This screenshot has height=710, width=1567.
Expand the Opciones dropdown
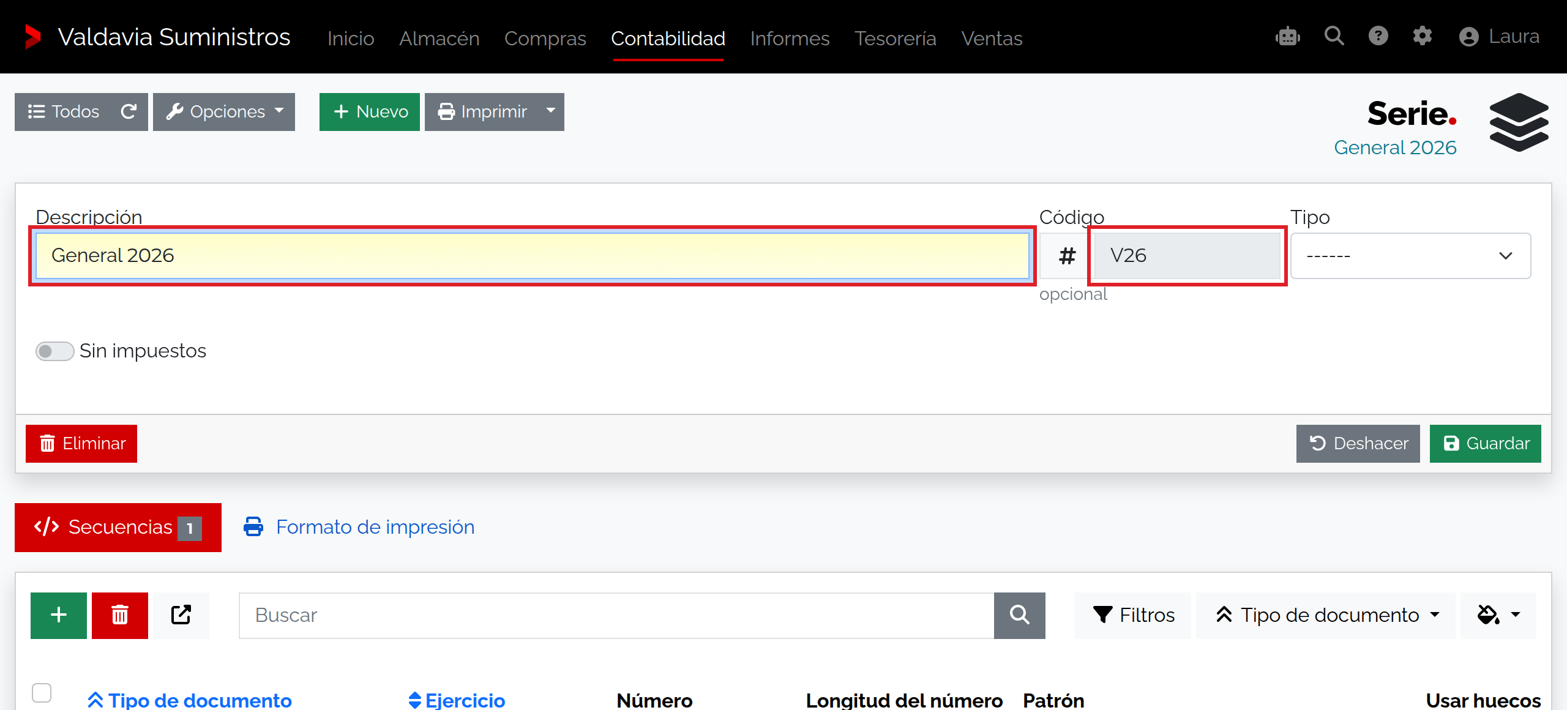tap(224, 111)
